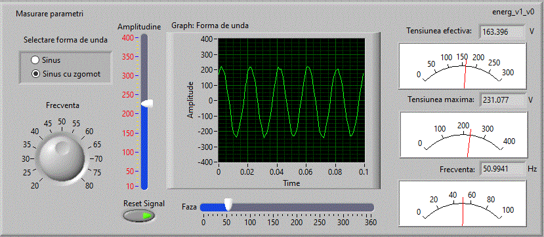Click the 60 tick on Frecventa knob

89,131
